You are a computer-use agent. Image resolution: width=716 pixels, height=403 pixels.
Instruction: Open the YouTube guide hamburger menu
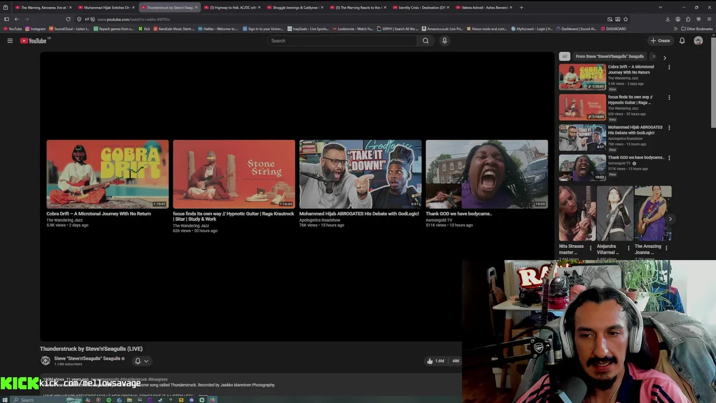click(10, 41)
